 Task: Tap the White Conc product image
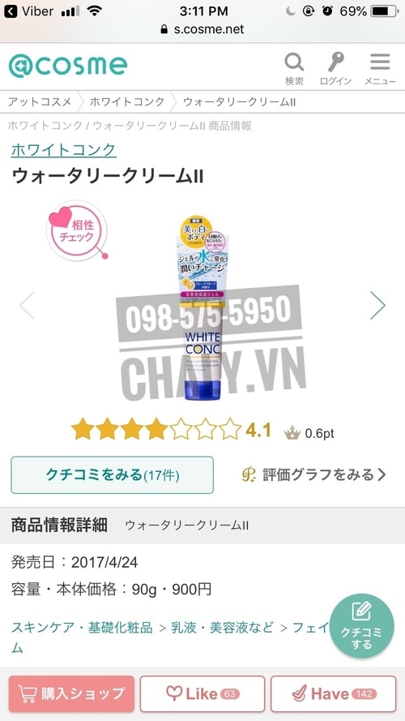pyautogui.click(x=202, y=307)
